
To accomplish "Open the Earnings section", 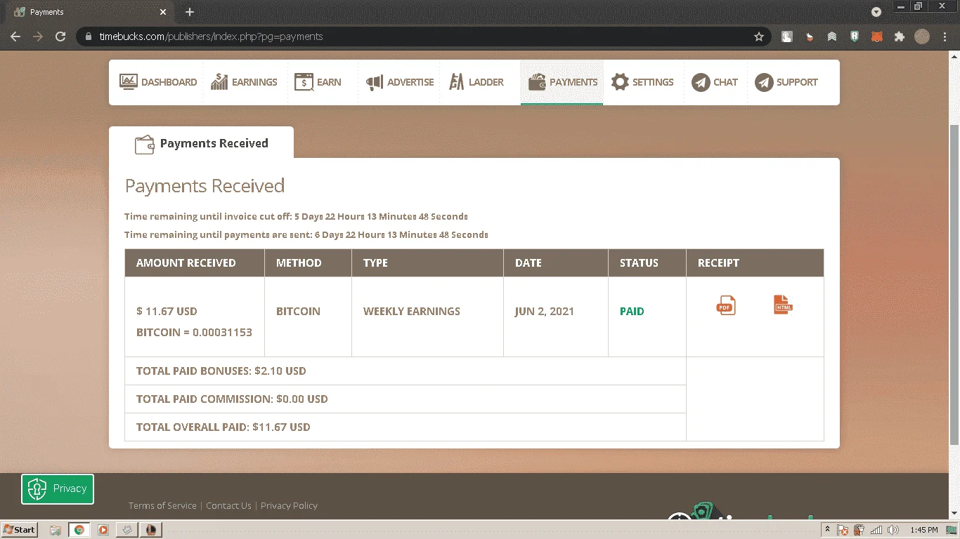I will [244, 82].
